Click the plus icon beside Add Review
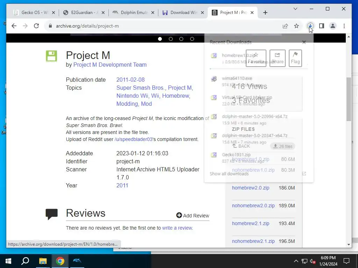This screenshot has width=358, height=268. tap(179, 215)
